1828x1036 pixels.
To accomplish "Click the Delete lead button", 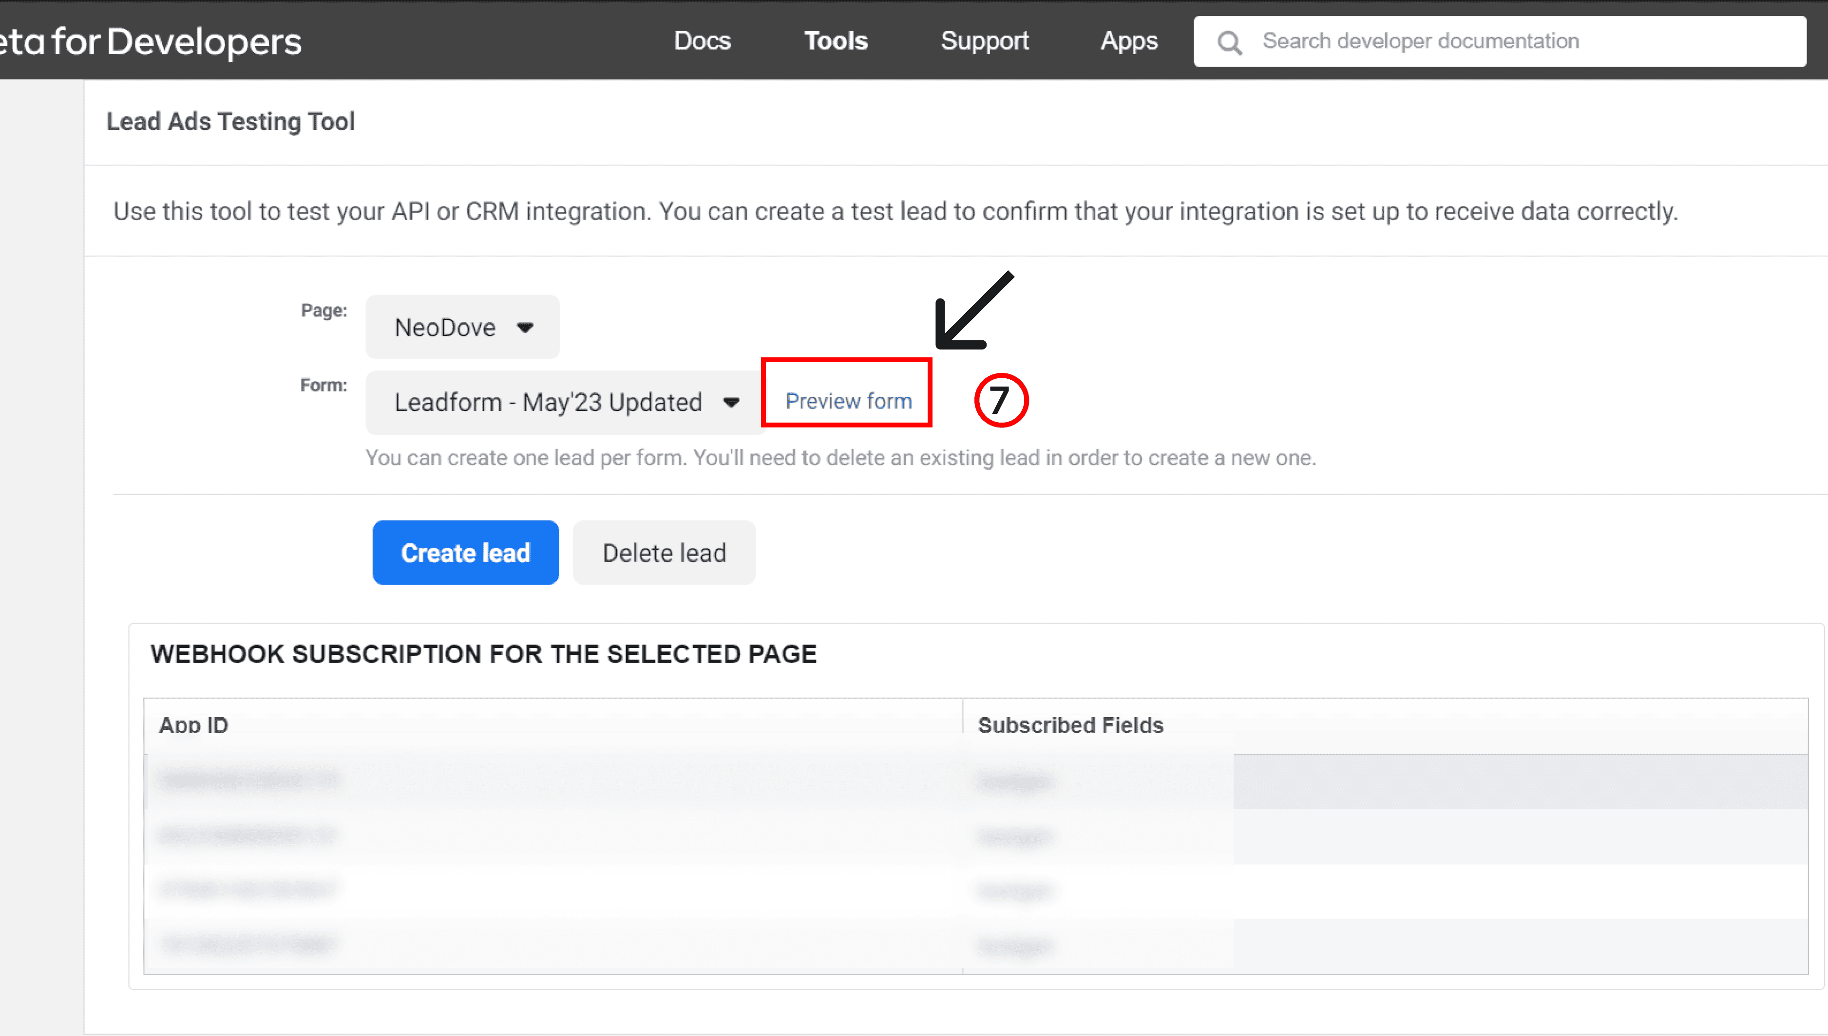I will [664, 552].
